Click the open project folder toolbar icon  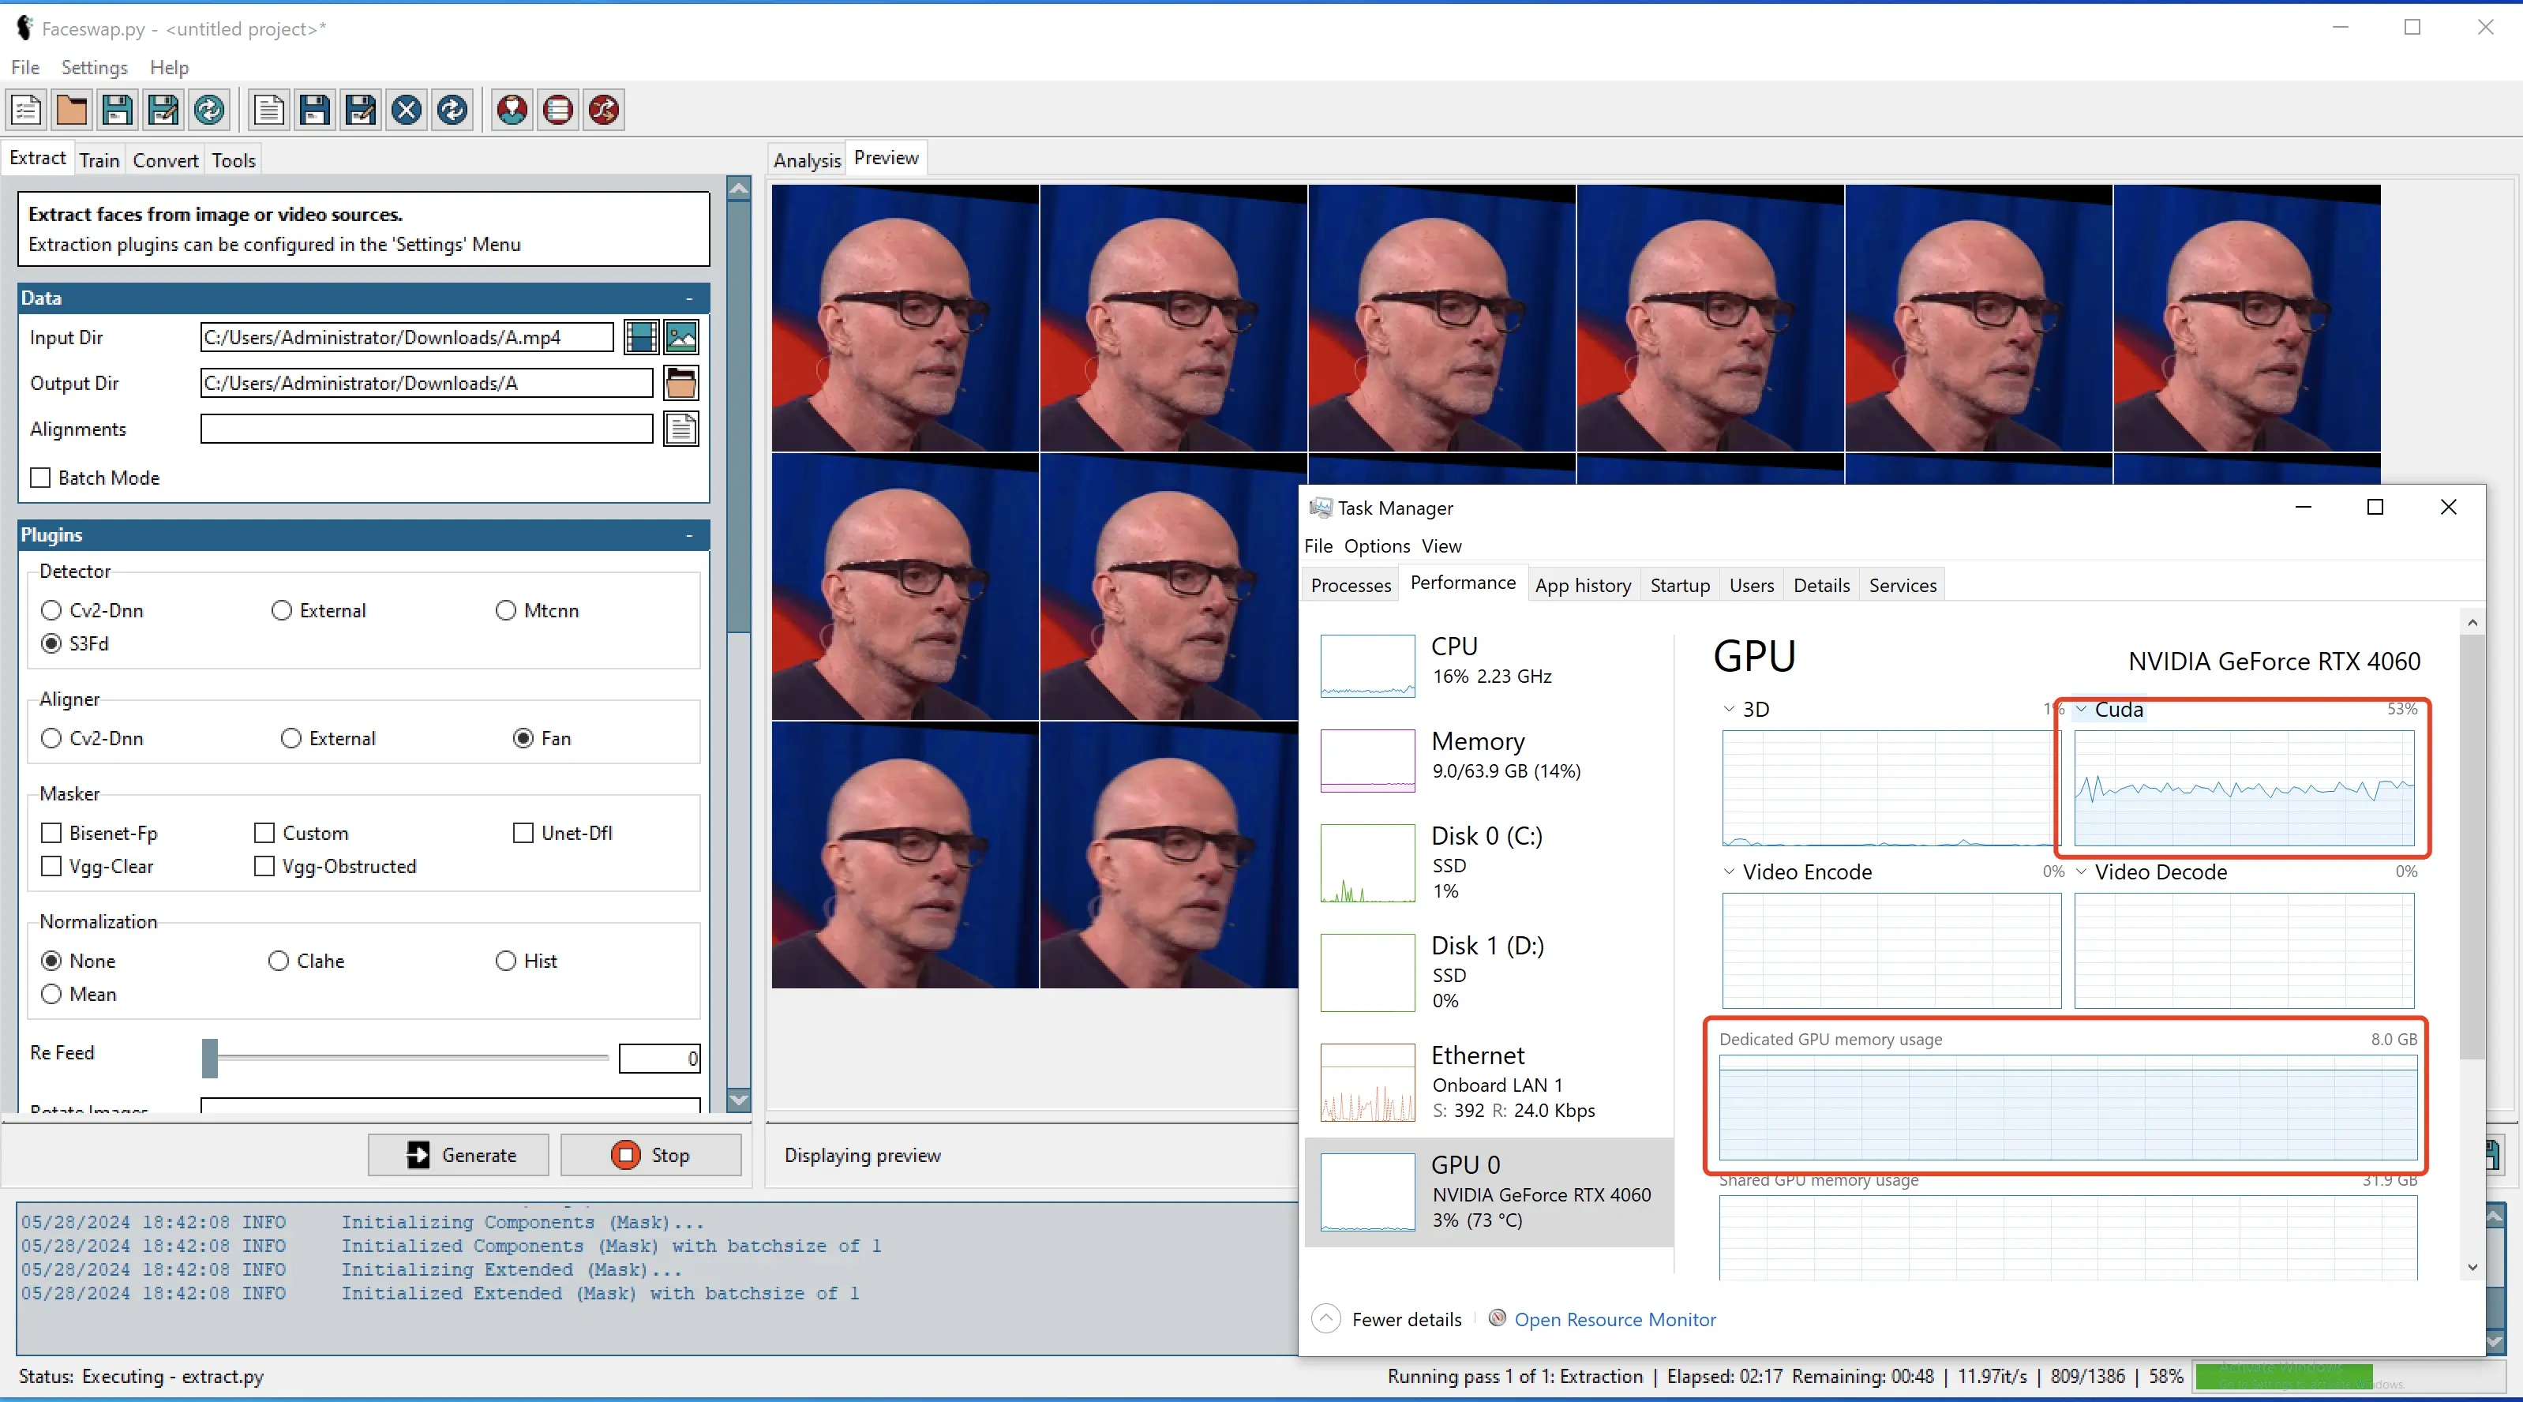click(x=72, y=110)
